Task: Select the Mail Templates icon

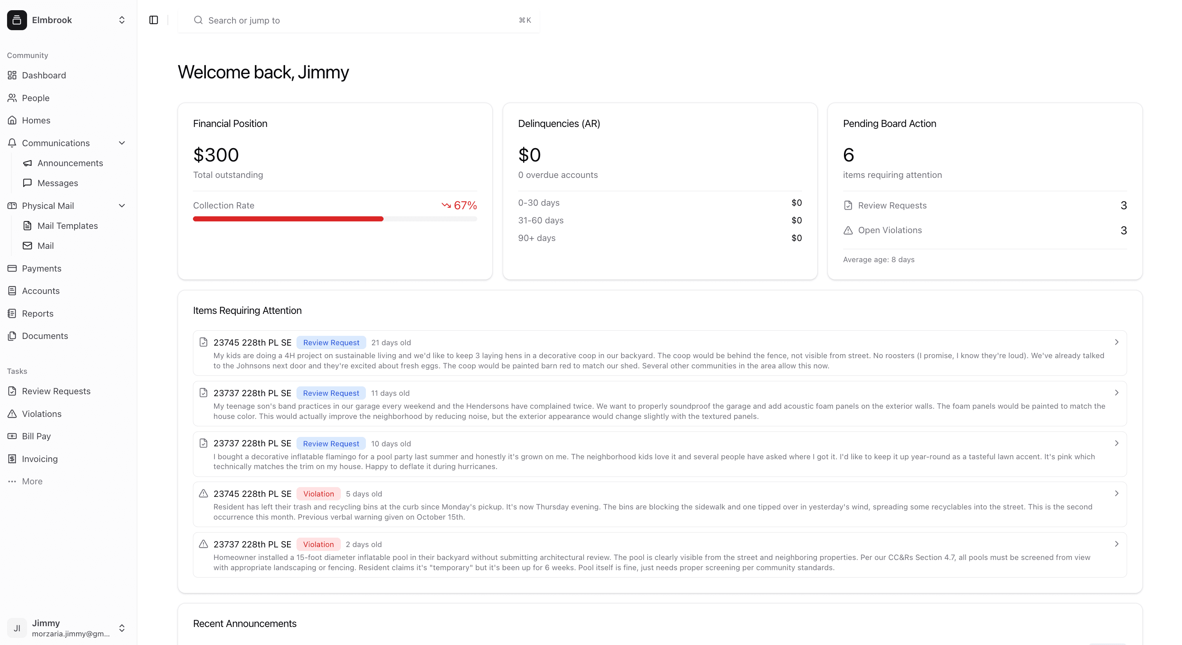Action: coord(27,226)
